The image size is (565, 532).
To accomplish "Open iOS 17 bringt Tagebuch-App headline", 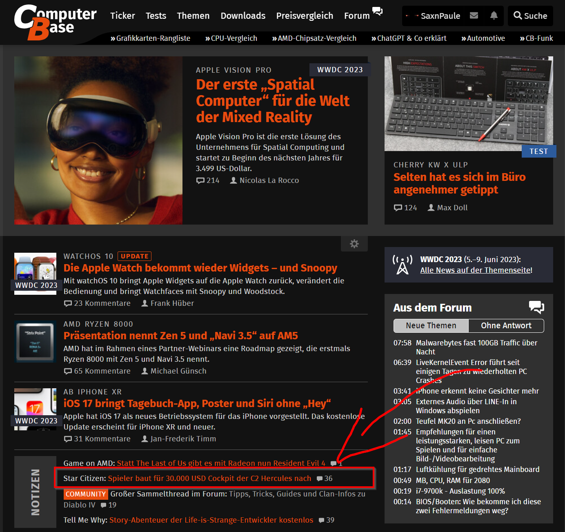I will [197, 404].
